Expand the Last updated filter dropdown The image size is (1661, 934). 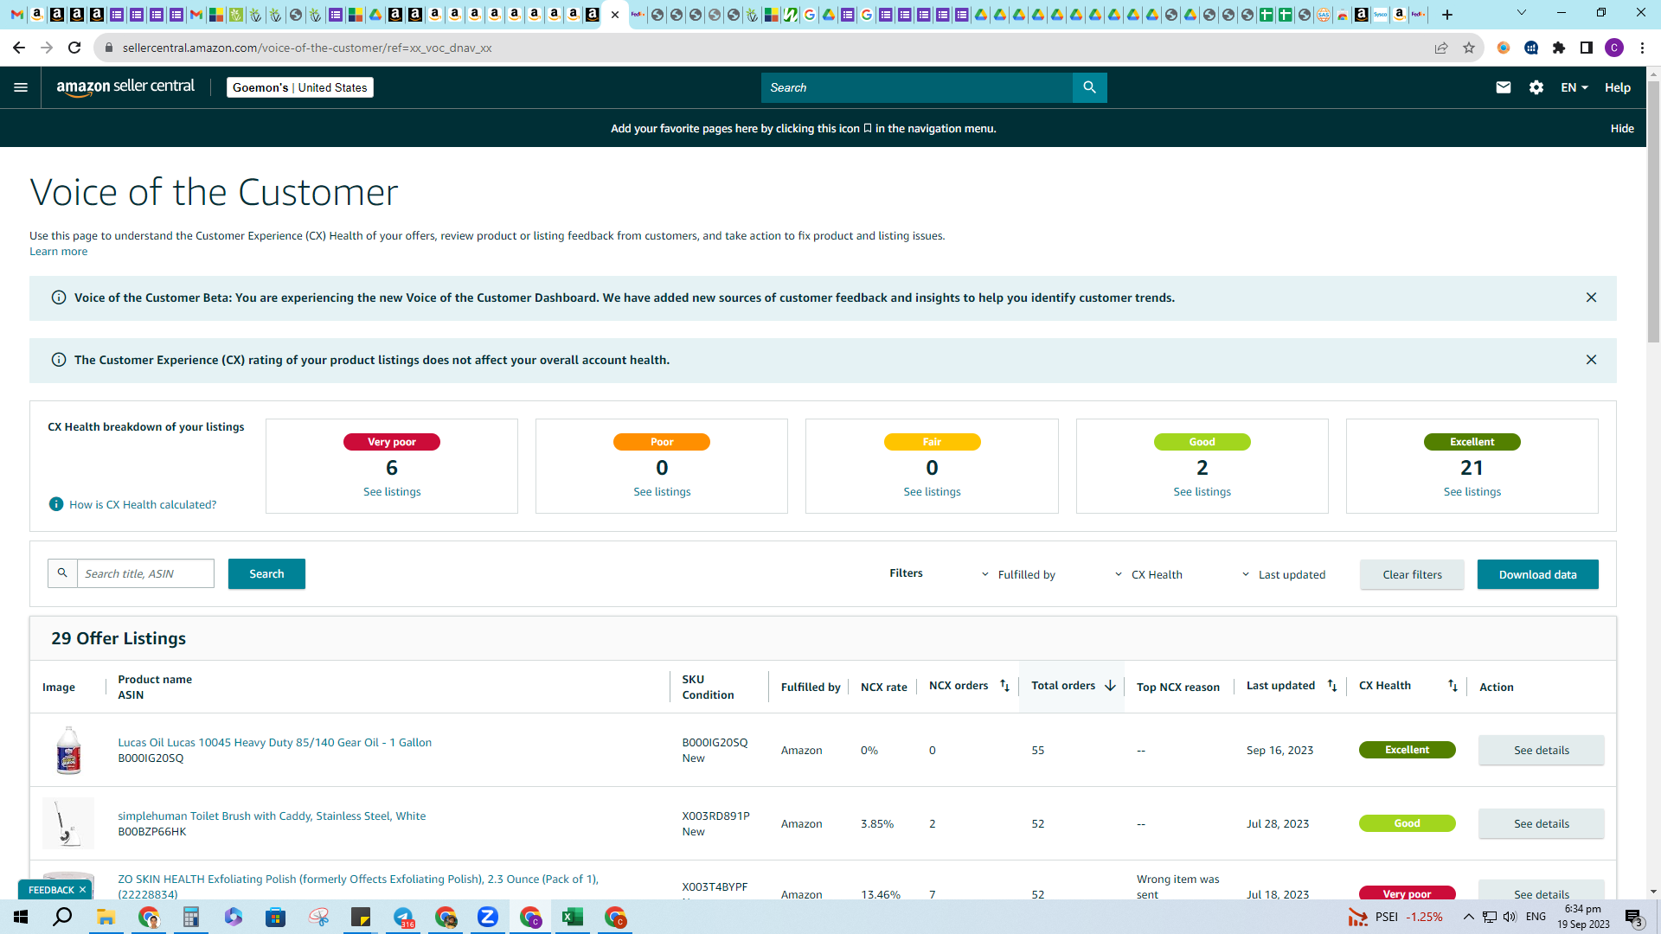coord(1283,574)
